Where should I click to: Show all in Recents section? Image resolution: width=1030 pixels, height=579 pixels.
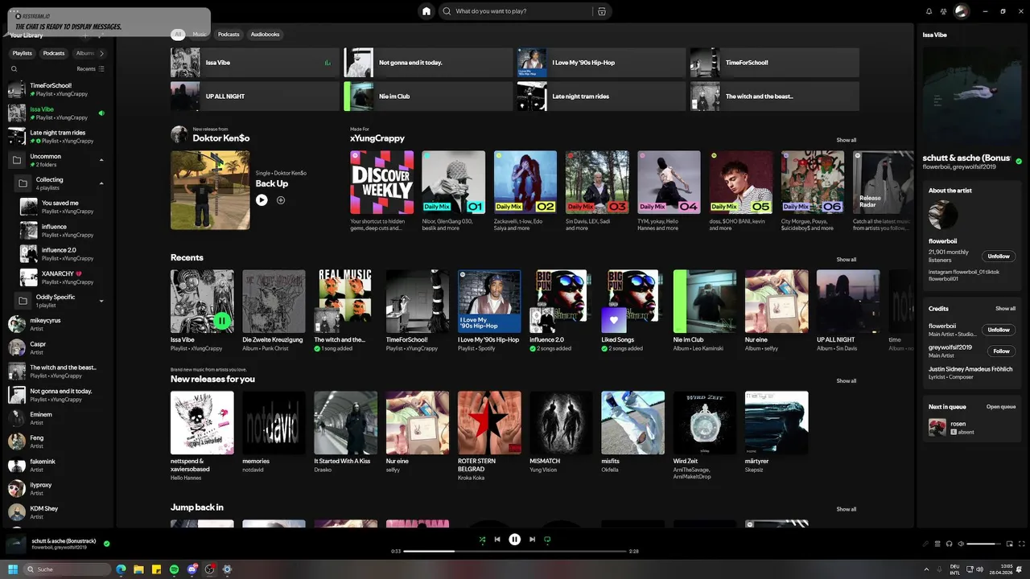coord(846,260)
